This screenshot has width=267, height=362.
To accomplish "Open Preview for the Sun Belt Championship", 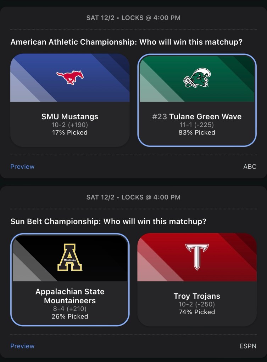I will [x=22, y=346].
